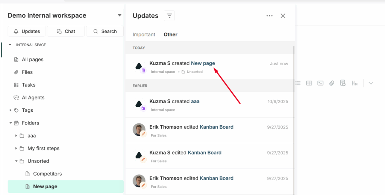Open the updates filter icon
The image size is (385, 195).
coord(169,16)
